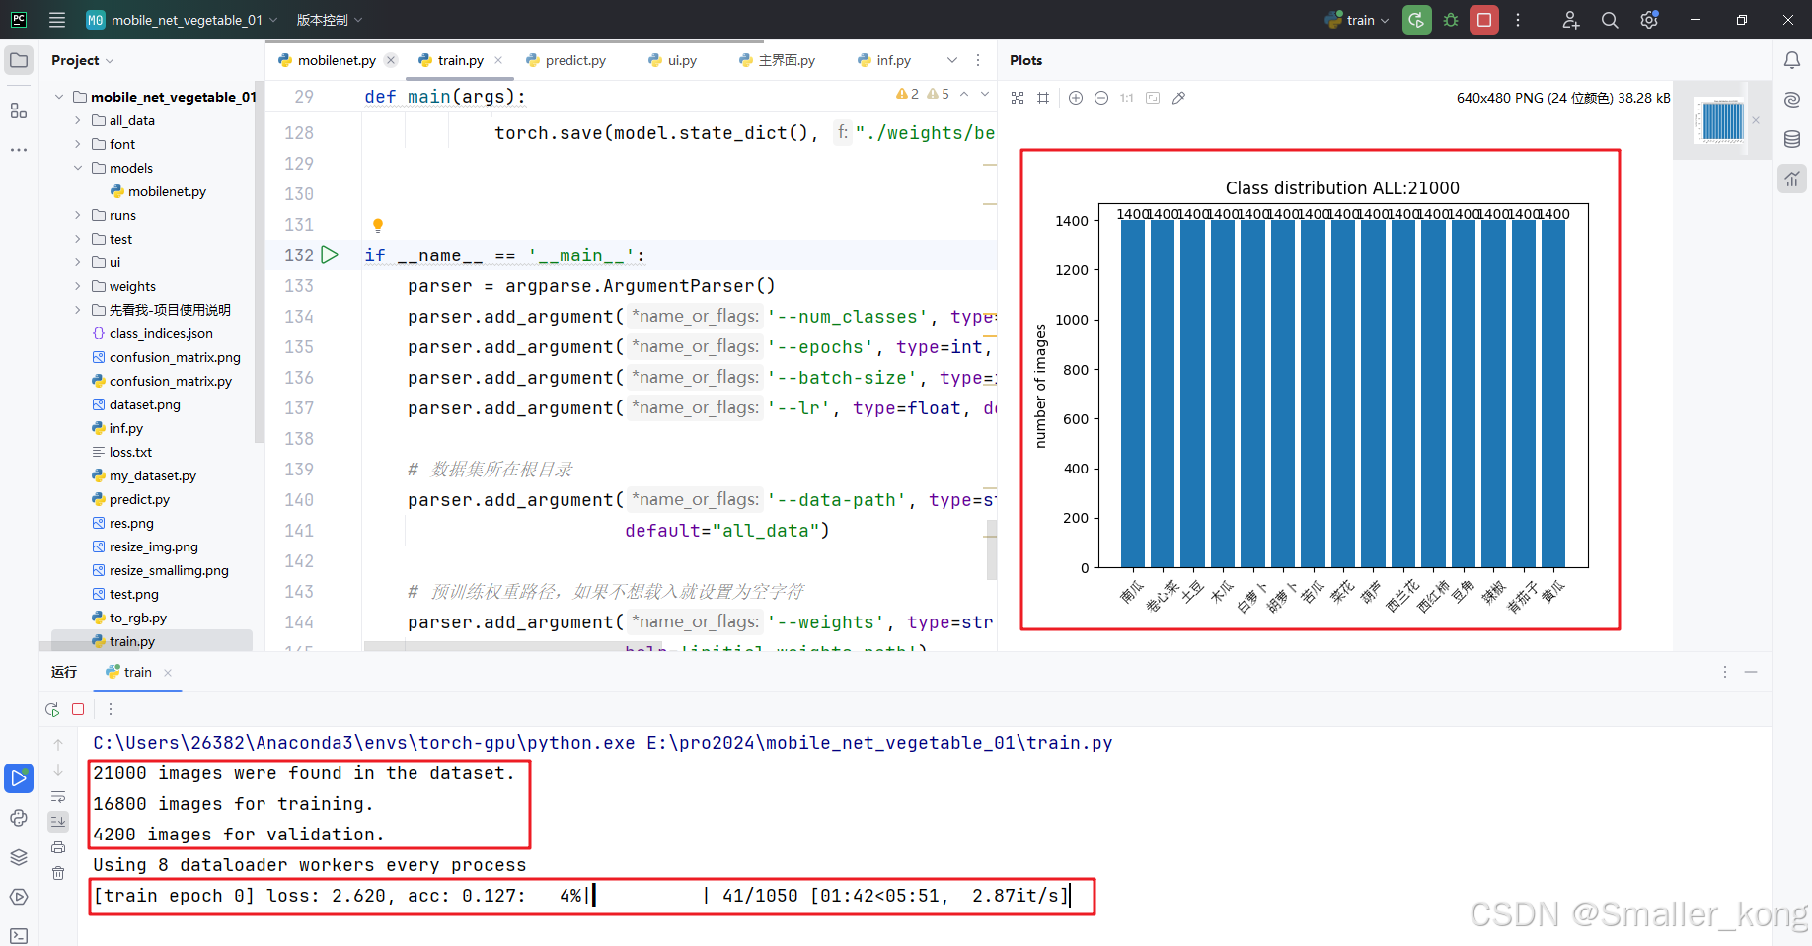Switch to the inf.py tab
Viewport: 1812px width, 946px height.
point(884,60)
